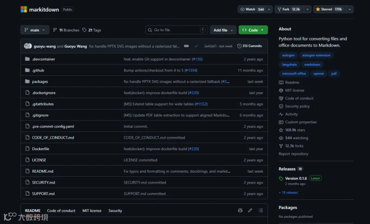The height and width of the screenshot is (224, 370).
Task: Click the Microsoft logo avatar
Action: pyautogui.click(x=24, y=9)
